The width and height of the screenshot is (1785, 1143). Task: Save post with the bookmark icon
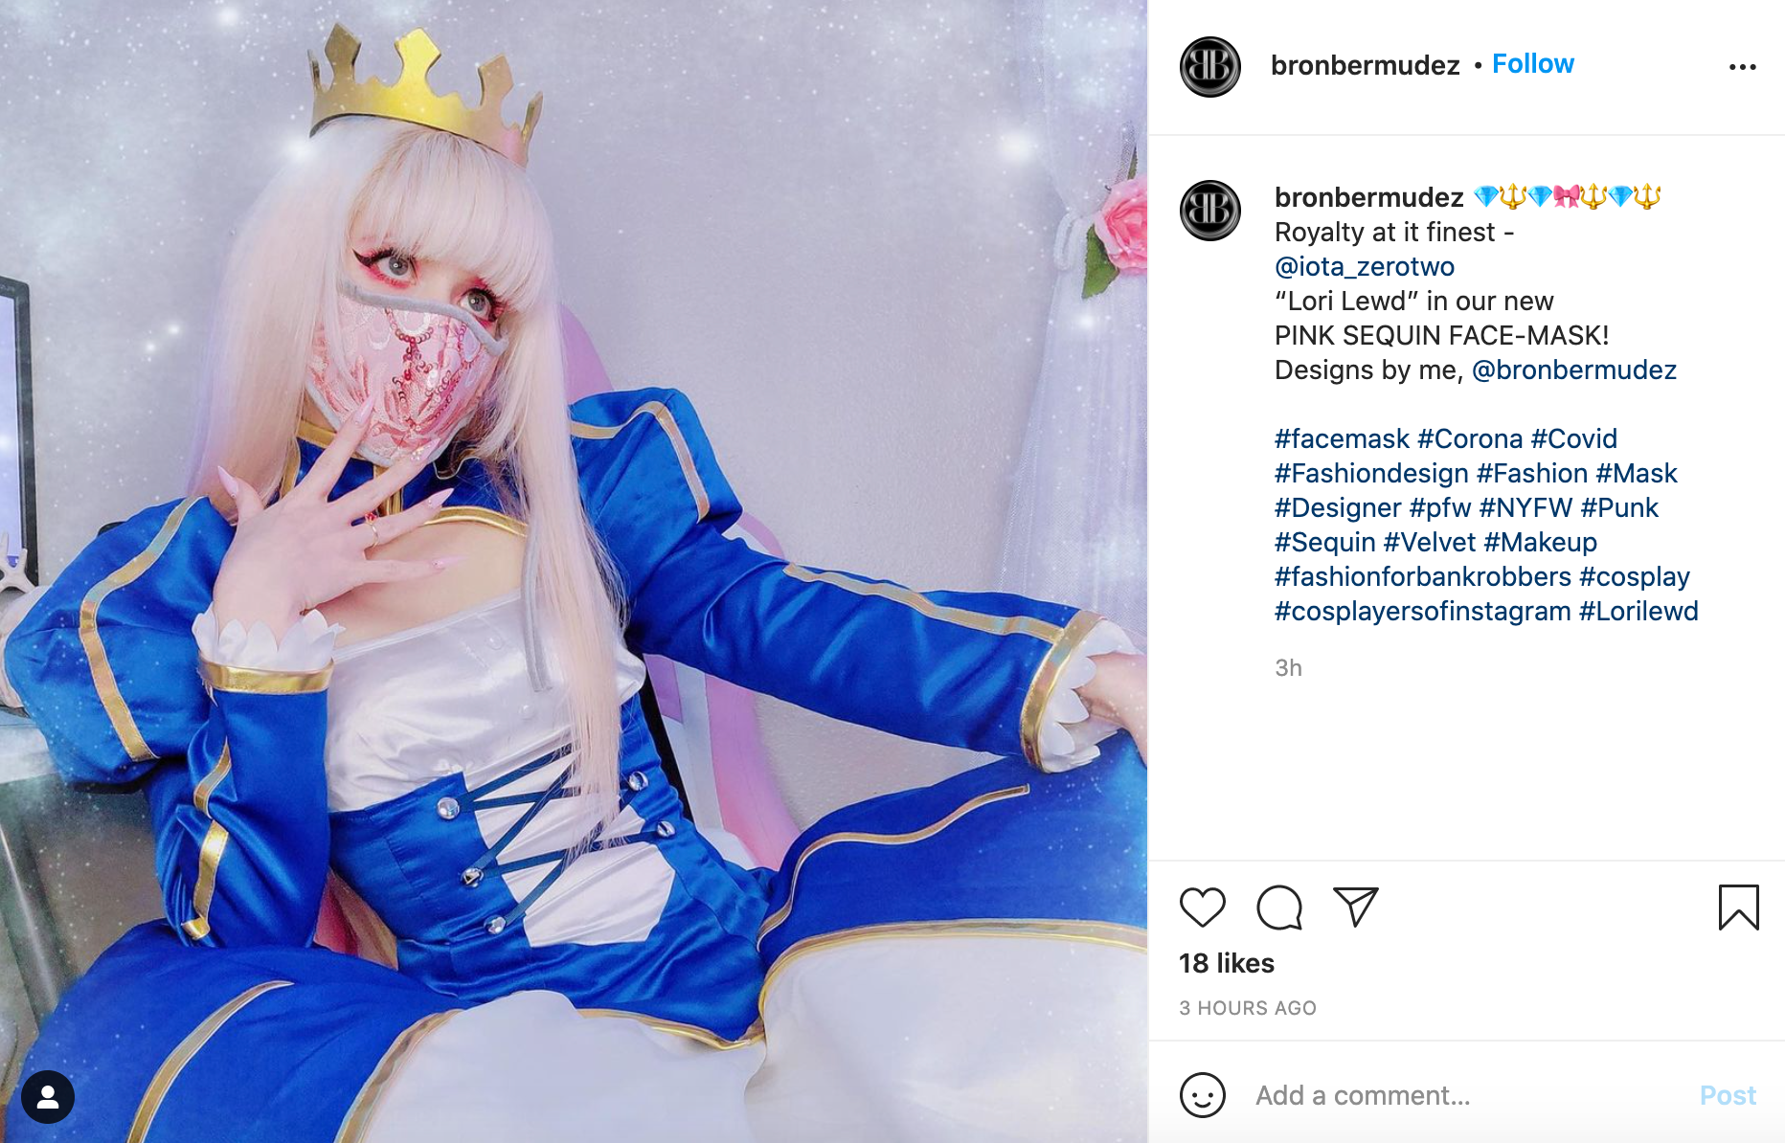coord(1739,908)
